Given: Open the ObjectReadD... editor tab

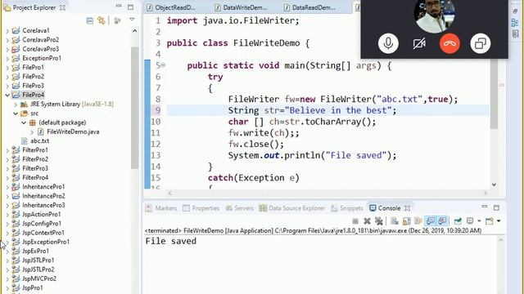Looking at the screenshot, I should coord(171,7).
